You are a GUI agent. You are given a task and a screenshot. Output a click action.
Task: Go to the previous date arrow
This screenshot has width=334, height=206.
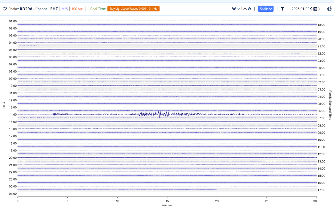(311, 9)
